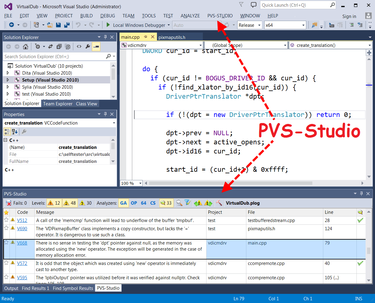Toggle the CS analyzer filter
This screenshot has width=375, height=303.
click(153, 203)
